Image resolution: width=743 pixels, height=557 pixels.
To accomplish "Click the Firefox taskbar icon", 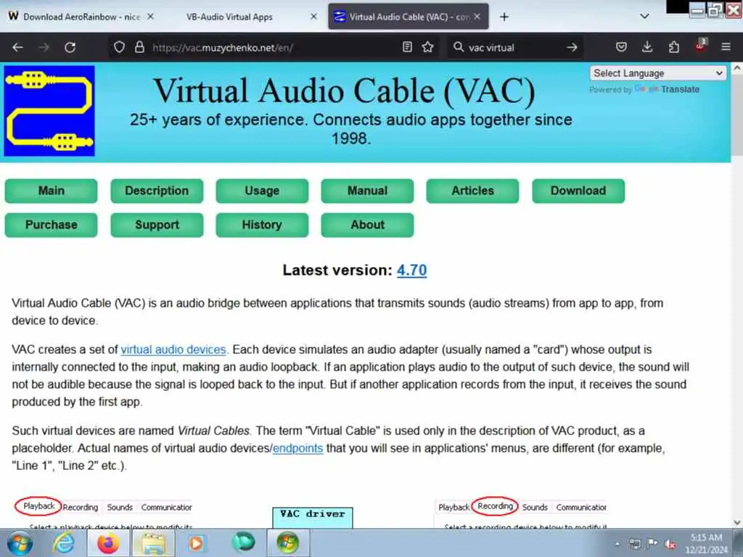I will coord(108,543).
